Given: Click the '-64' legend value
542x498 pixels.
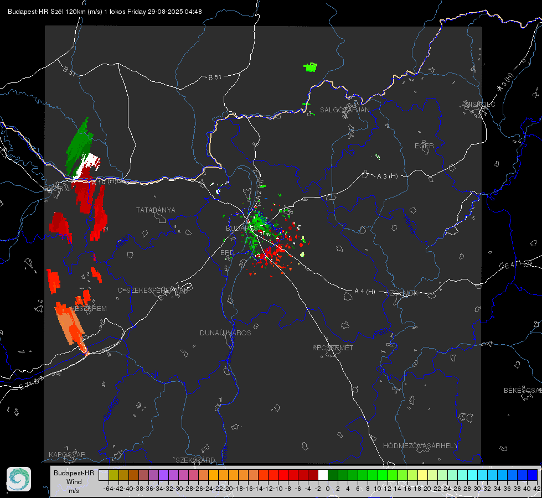Looking at the screenshot, I should pos(109,489).
